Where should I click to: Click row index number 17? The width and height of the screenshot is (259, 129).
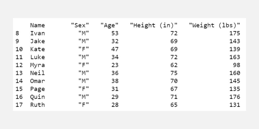coord(19,105)
